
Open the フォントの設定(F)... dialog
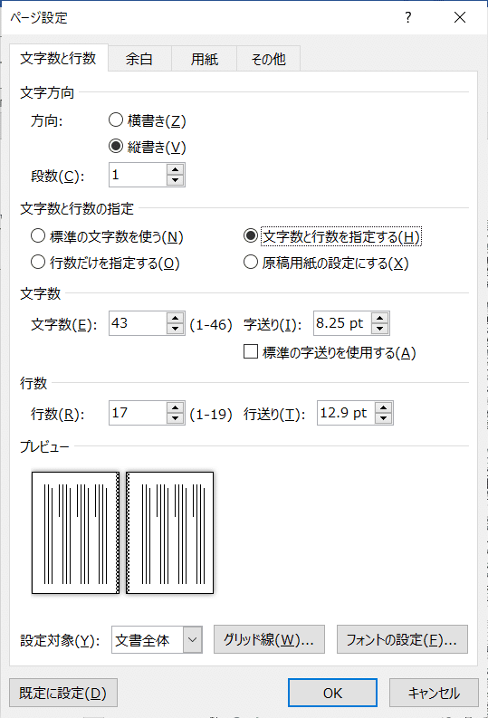[x=402, y=639]
